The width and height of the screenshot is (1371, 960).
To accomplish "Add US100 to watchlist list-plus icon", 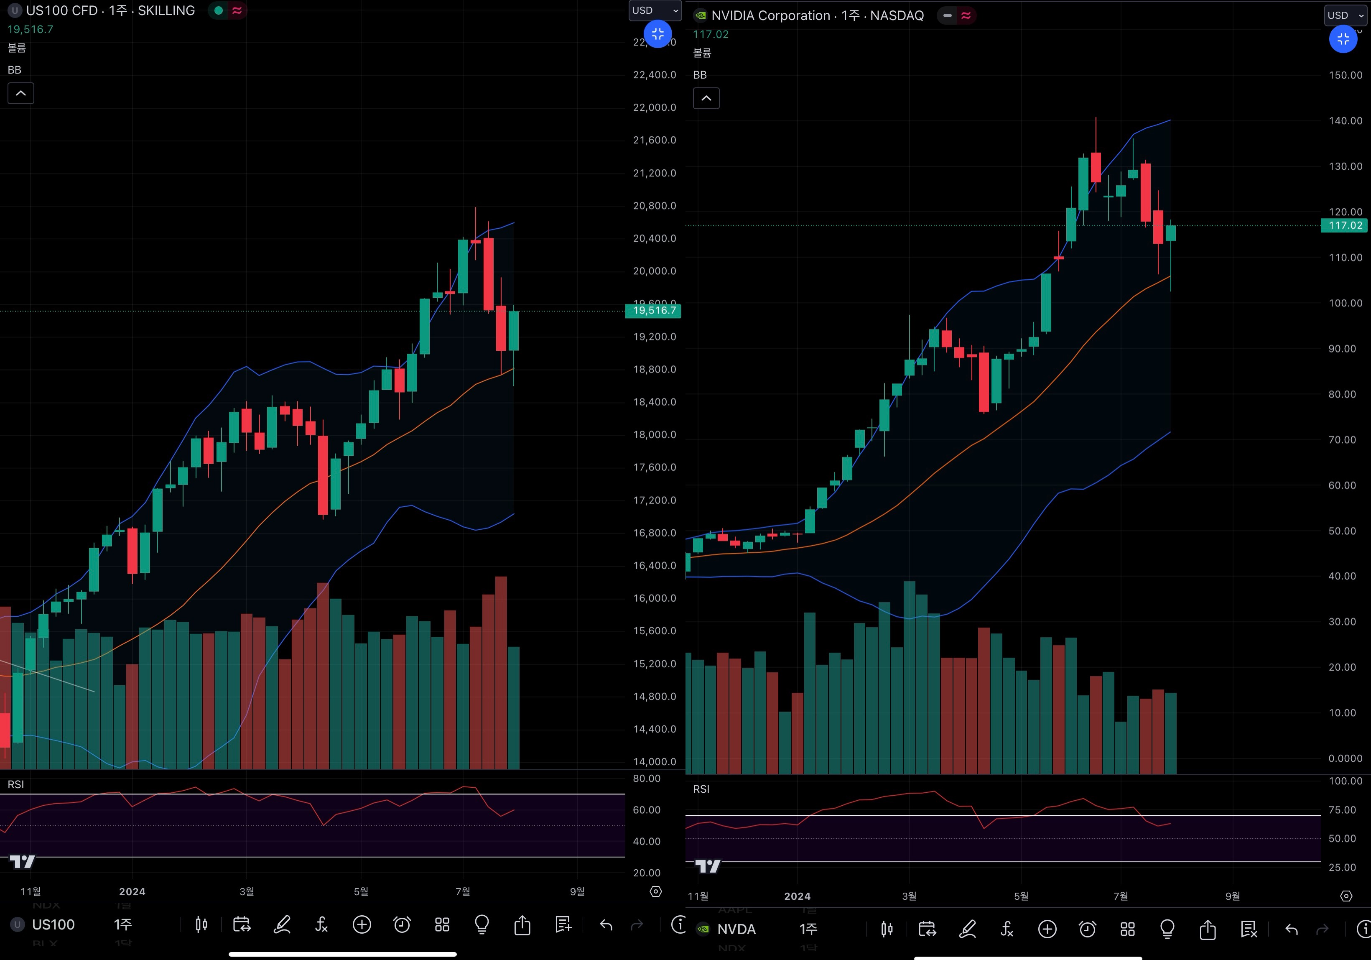I will pyautogui.click(x=563, y=925).
